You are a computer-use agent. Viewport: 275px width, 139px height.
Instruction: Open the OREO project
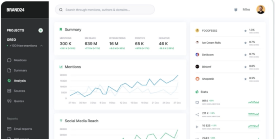11,40
